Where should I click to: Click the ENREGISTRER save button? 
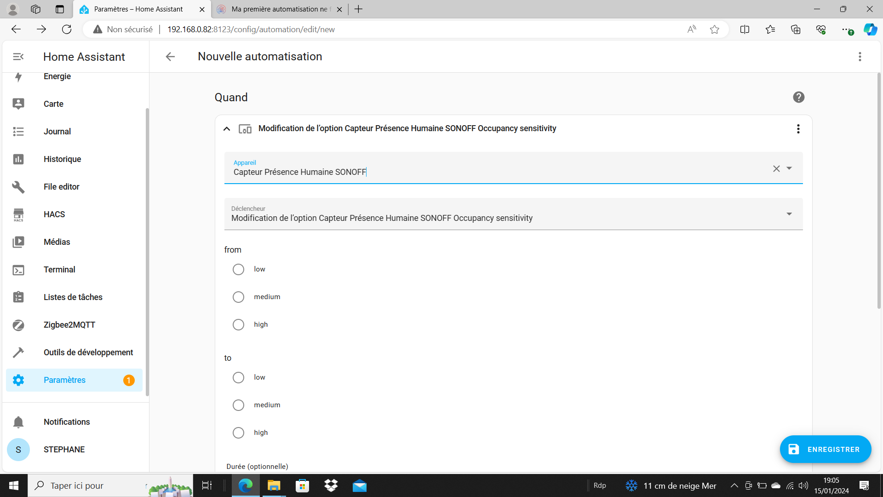[x=825, y=449]
